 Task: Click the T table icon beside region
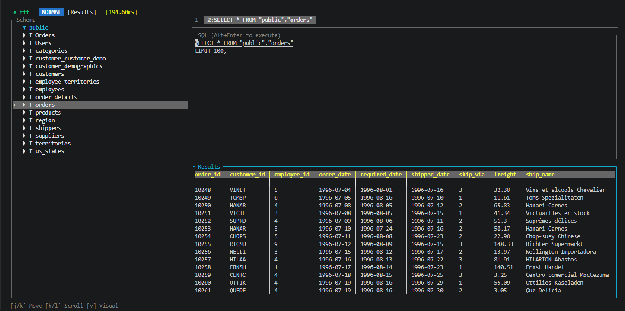(31, 120)
